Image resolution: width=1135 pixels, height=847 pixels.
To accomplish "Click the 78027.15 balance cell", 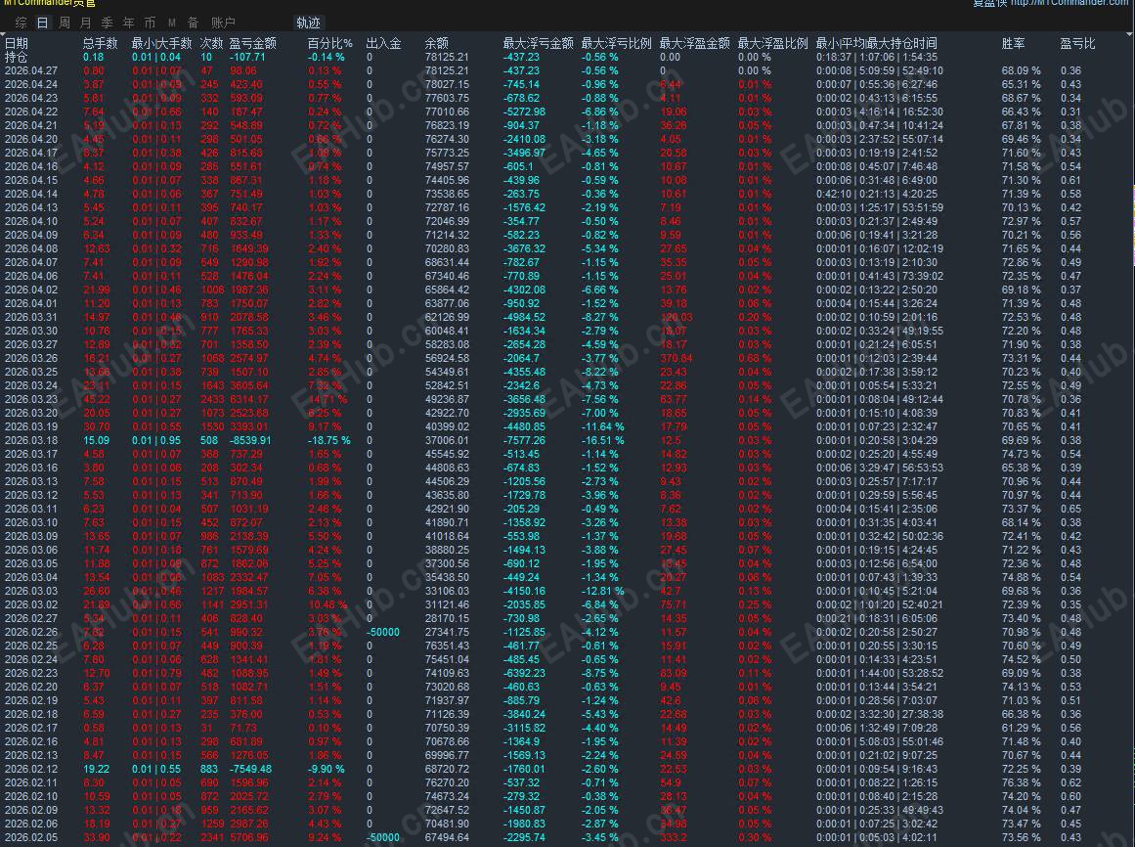I will click(x=447, y=85).
